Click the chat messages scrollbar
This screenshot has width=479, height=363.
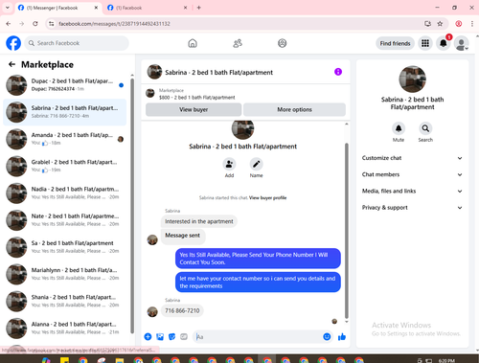(x=347, y=230)
